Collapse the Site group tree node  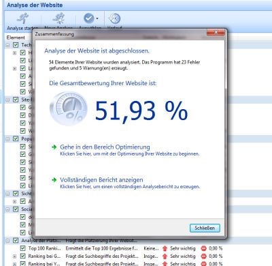(7, 100)
